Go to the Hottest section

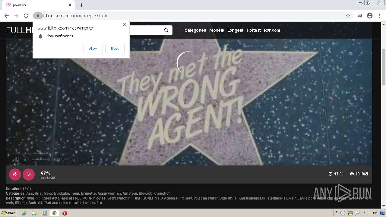pos(254,30)
